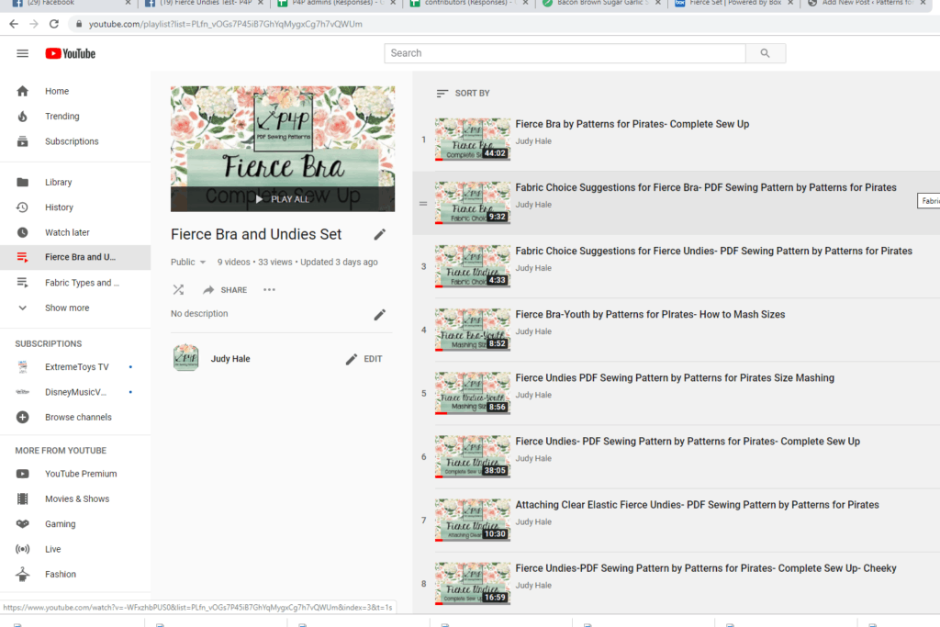Screen dimensions: 940x627
Task: Shuffle the playlist
Action: pyautogui.click(x=178, y=290)
